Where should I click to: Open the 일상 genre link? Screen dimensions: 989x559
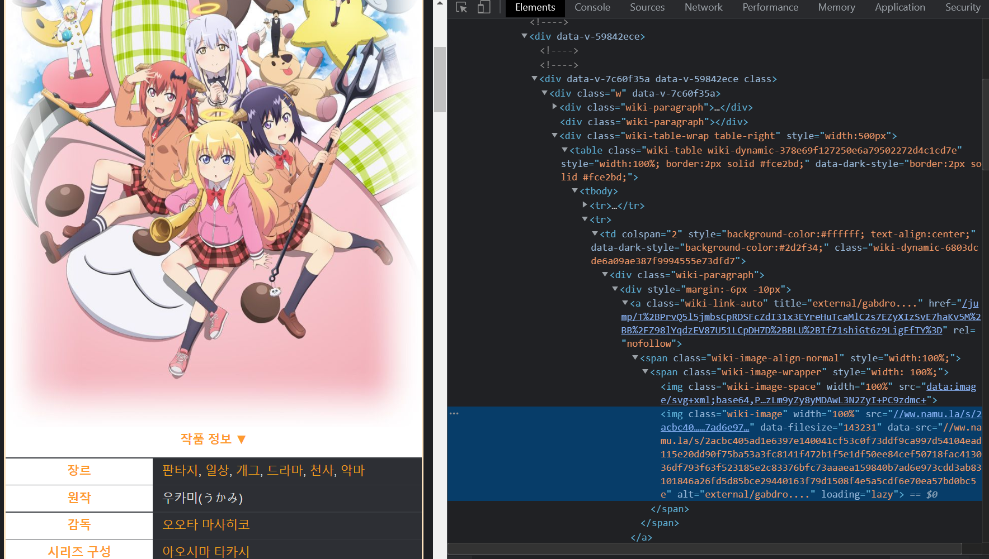pos(217,470)
